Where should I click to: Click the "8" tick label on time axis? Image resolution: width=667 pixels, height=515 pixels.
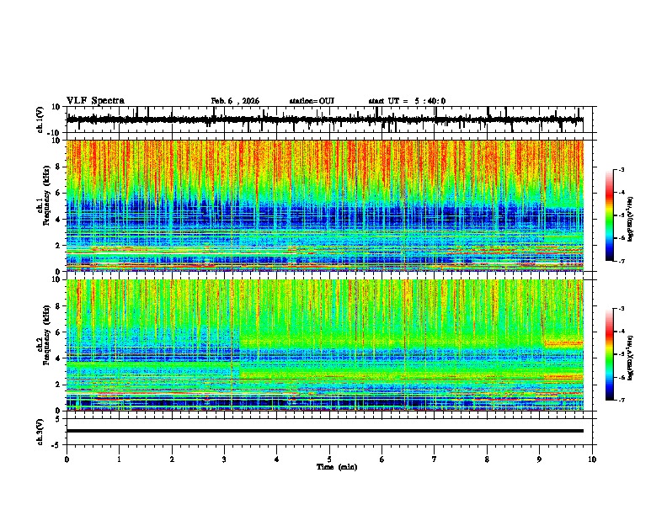click(487, 459)
